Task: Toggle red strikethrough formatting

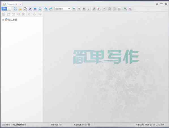Action: click(x=99, y=9)
